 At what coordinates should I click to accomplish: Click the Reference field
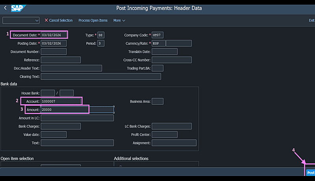pyautogui.click(x=61, y=60)
